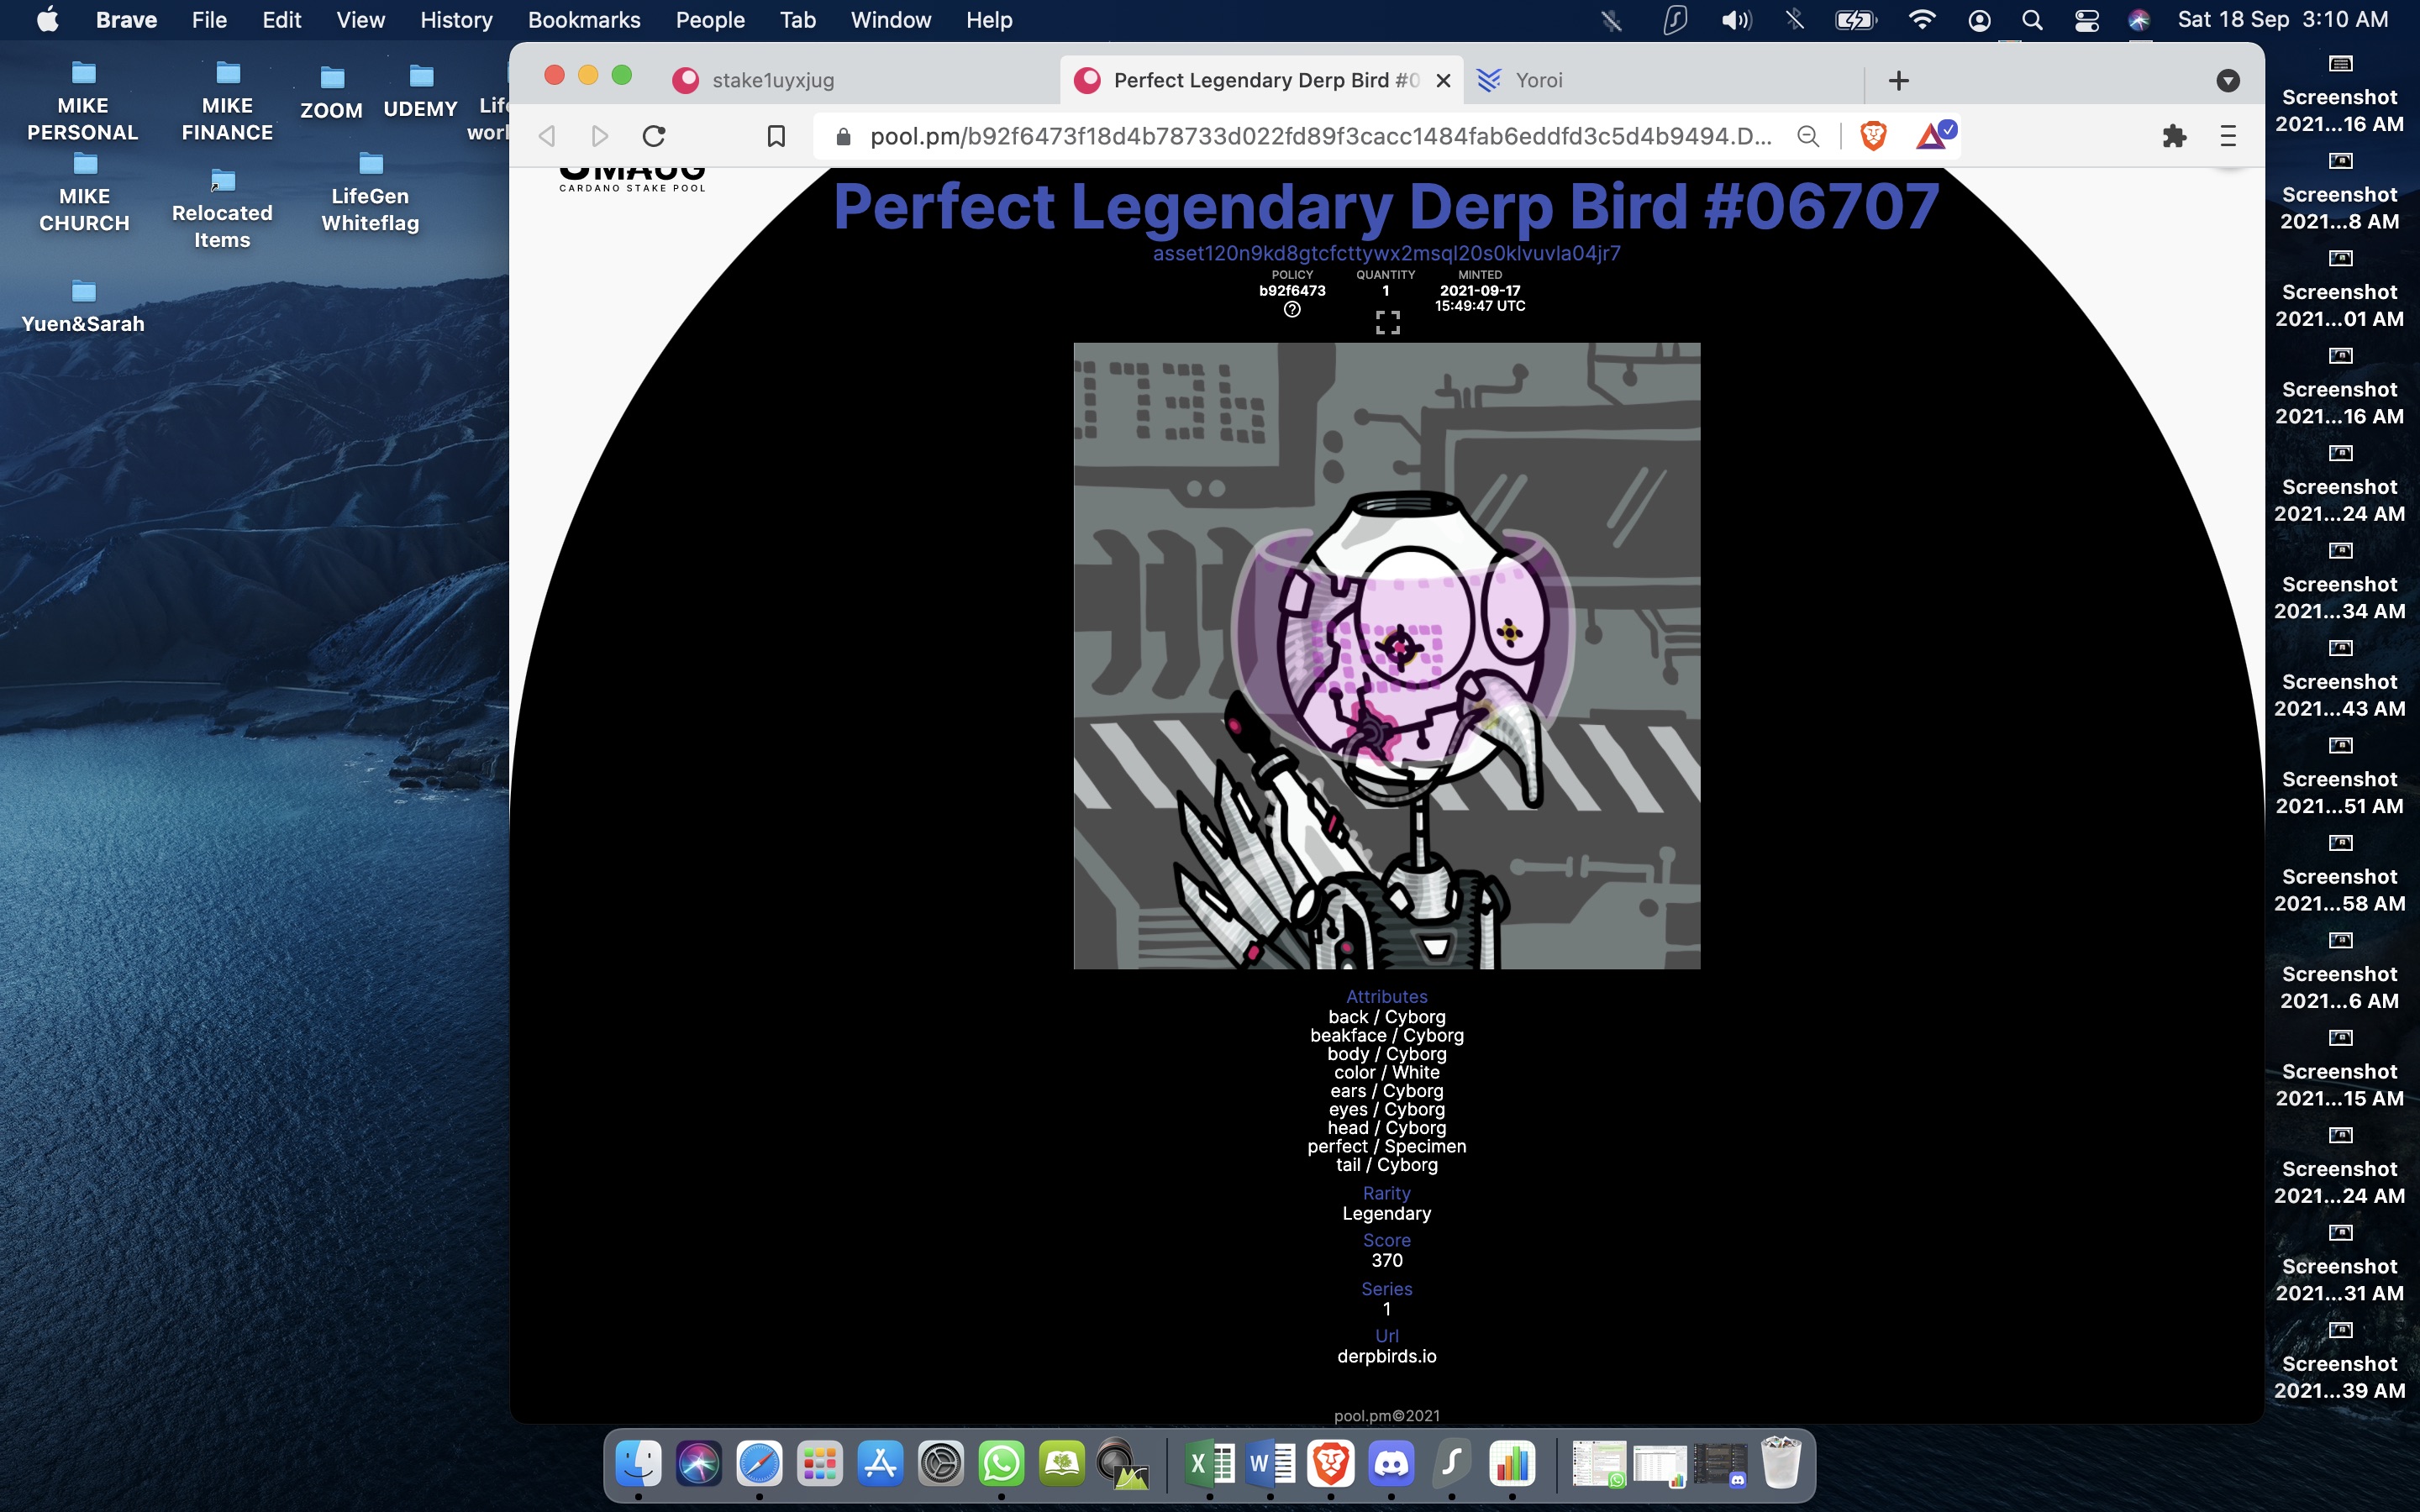Open the Bookmarks menu
Screen dimensions: 2420x1512
pos(584,20)
